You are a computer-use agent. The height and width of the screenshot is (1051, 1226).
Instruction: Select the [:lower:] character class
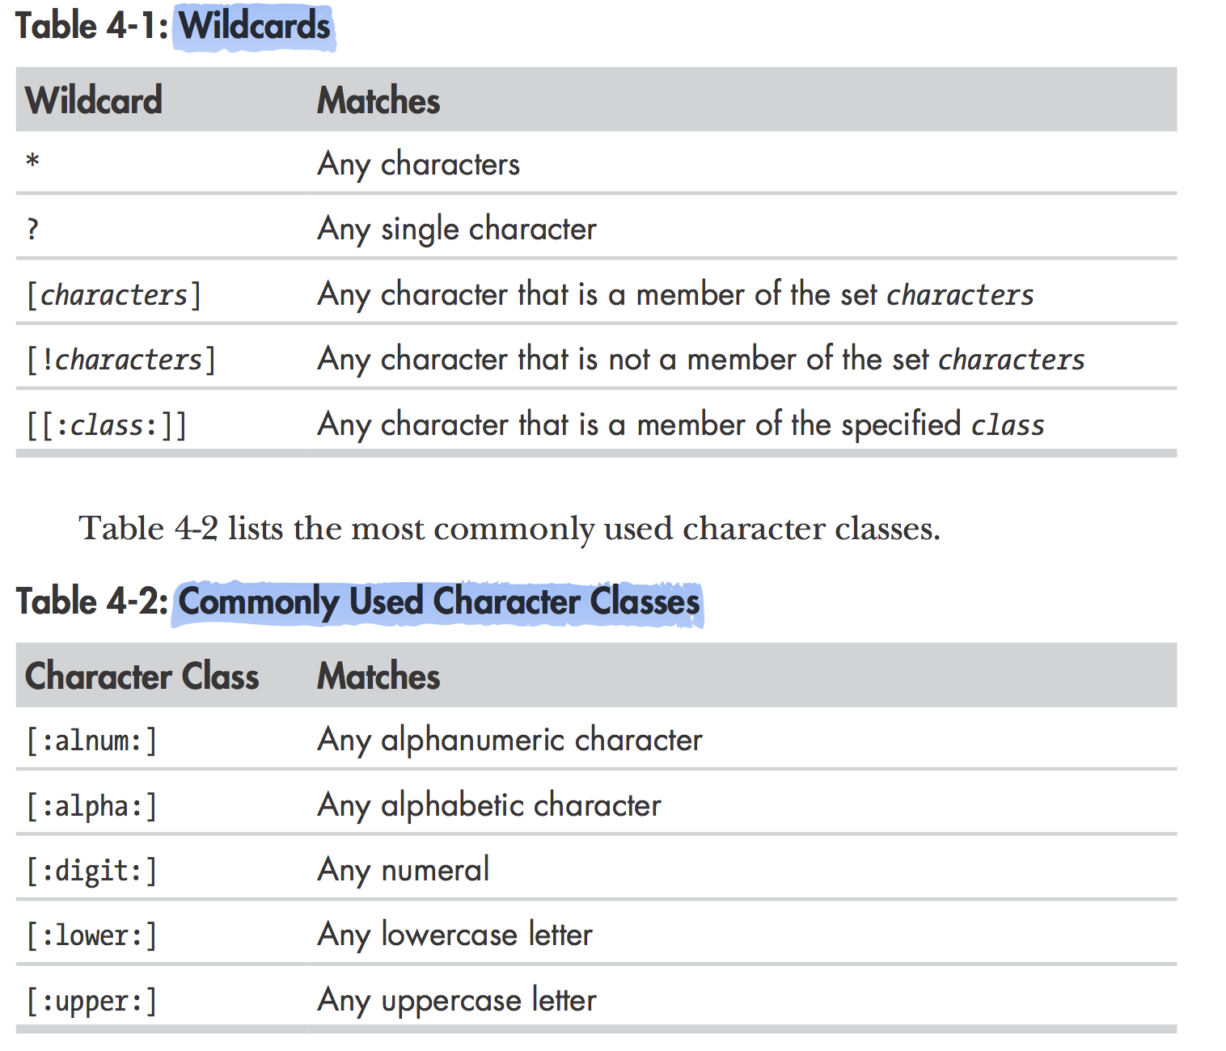pos(91,935)
